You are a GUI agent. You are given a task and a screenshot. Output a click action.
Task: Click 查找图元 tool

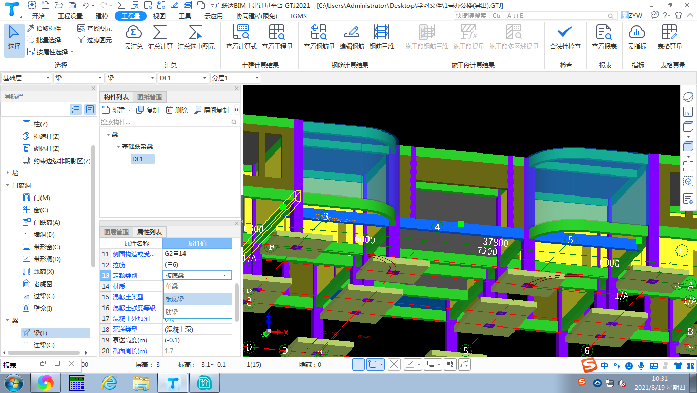tap(95, 29)
